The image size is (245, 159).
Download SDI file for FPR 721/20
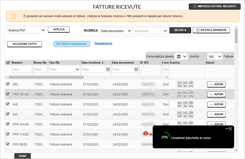tap(185, 94)
